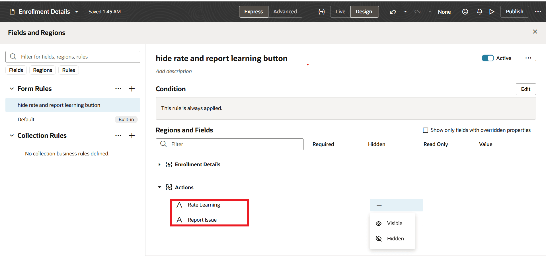
Task: Click the Publish button
Action: click(514, 12)
